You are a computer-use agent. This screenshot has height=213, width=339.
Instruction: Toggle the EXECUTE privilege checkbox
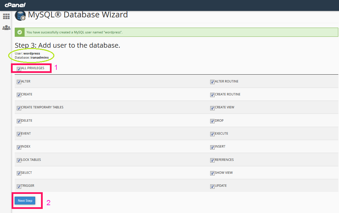tap(212, 134)
